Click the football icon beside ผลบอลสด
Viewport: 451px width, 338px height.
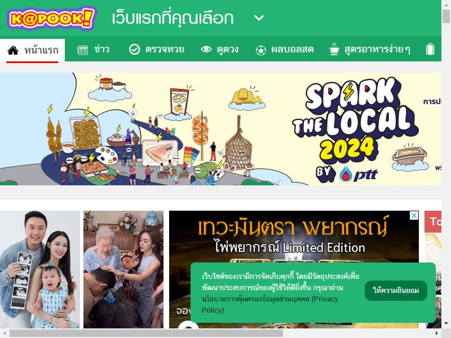(261, 51)
